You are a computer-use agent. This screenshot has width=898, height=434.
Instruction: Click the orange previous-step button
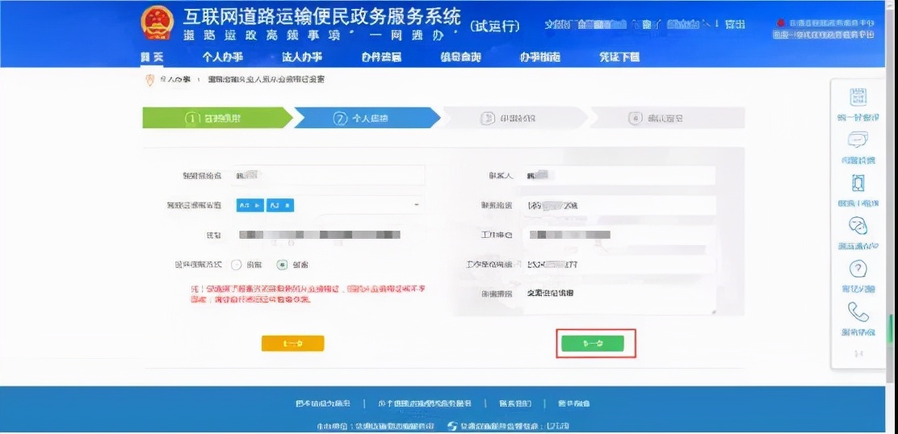coord(292,343)
